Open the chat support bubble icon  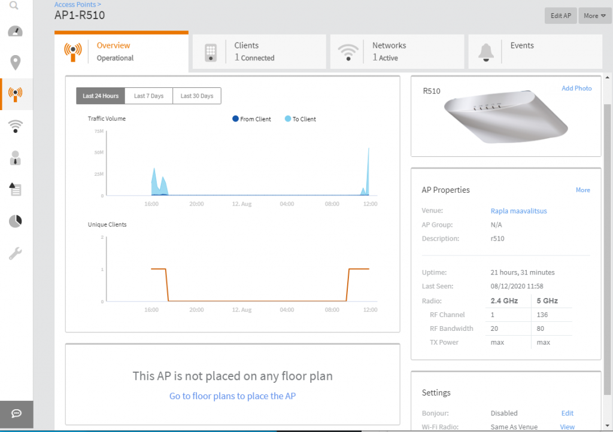point(16,414)
